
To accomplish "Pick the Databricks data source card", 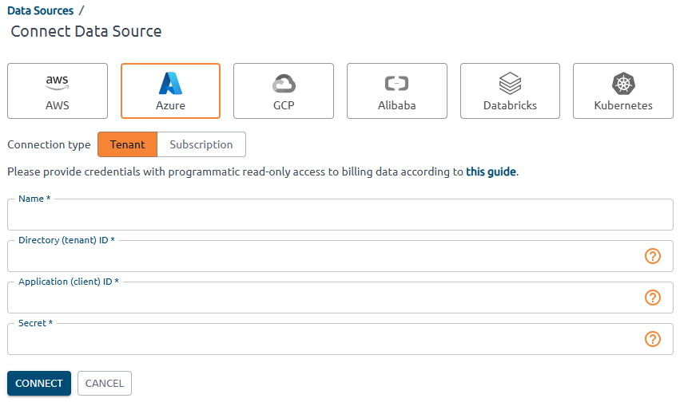I will pyautogui.click(x=510, y=91).
